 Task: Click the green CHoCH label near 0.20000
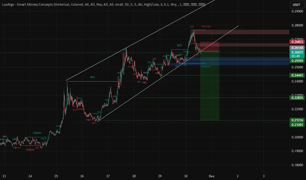click(x=37, y=133)
